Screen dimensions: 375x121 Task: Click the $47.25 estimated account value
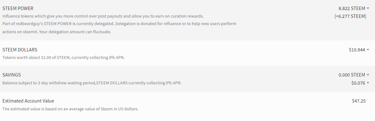tap(359, 101)
